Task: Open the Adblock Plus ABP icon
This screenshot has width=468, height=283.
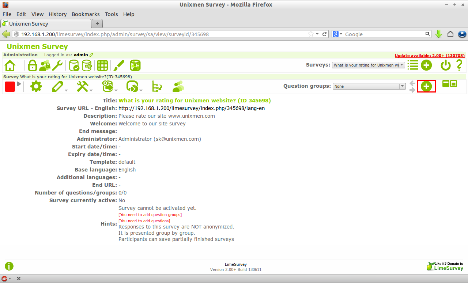Action: pos(4,279)
